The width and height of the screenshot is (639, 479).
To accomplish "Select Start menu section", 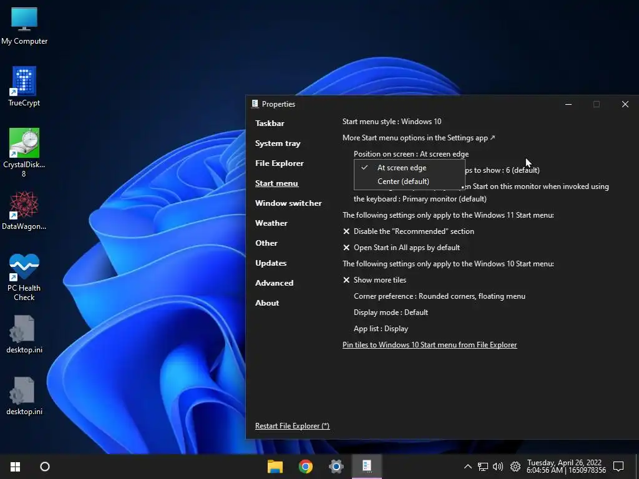I will tap(276, 183).
